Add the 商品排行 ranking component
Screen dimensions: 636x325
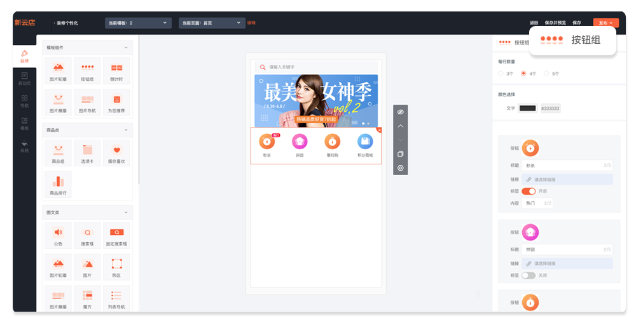pos(58,184)
